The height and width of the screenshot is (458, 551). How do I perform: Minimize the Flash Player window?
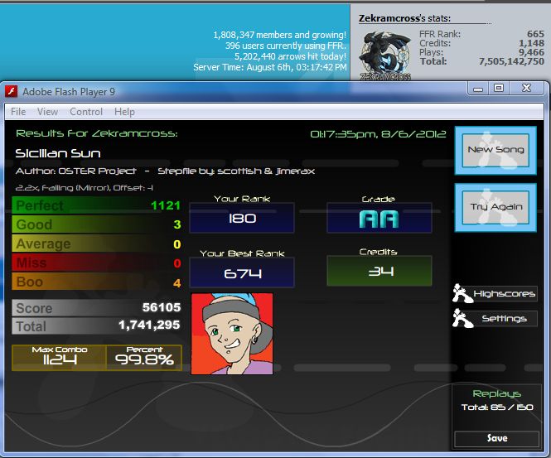pyautogui.click(x=478, y=89)
